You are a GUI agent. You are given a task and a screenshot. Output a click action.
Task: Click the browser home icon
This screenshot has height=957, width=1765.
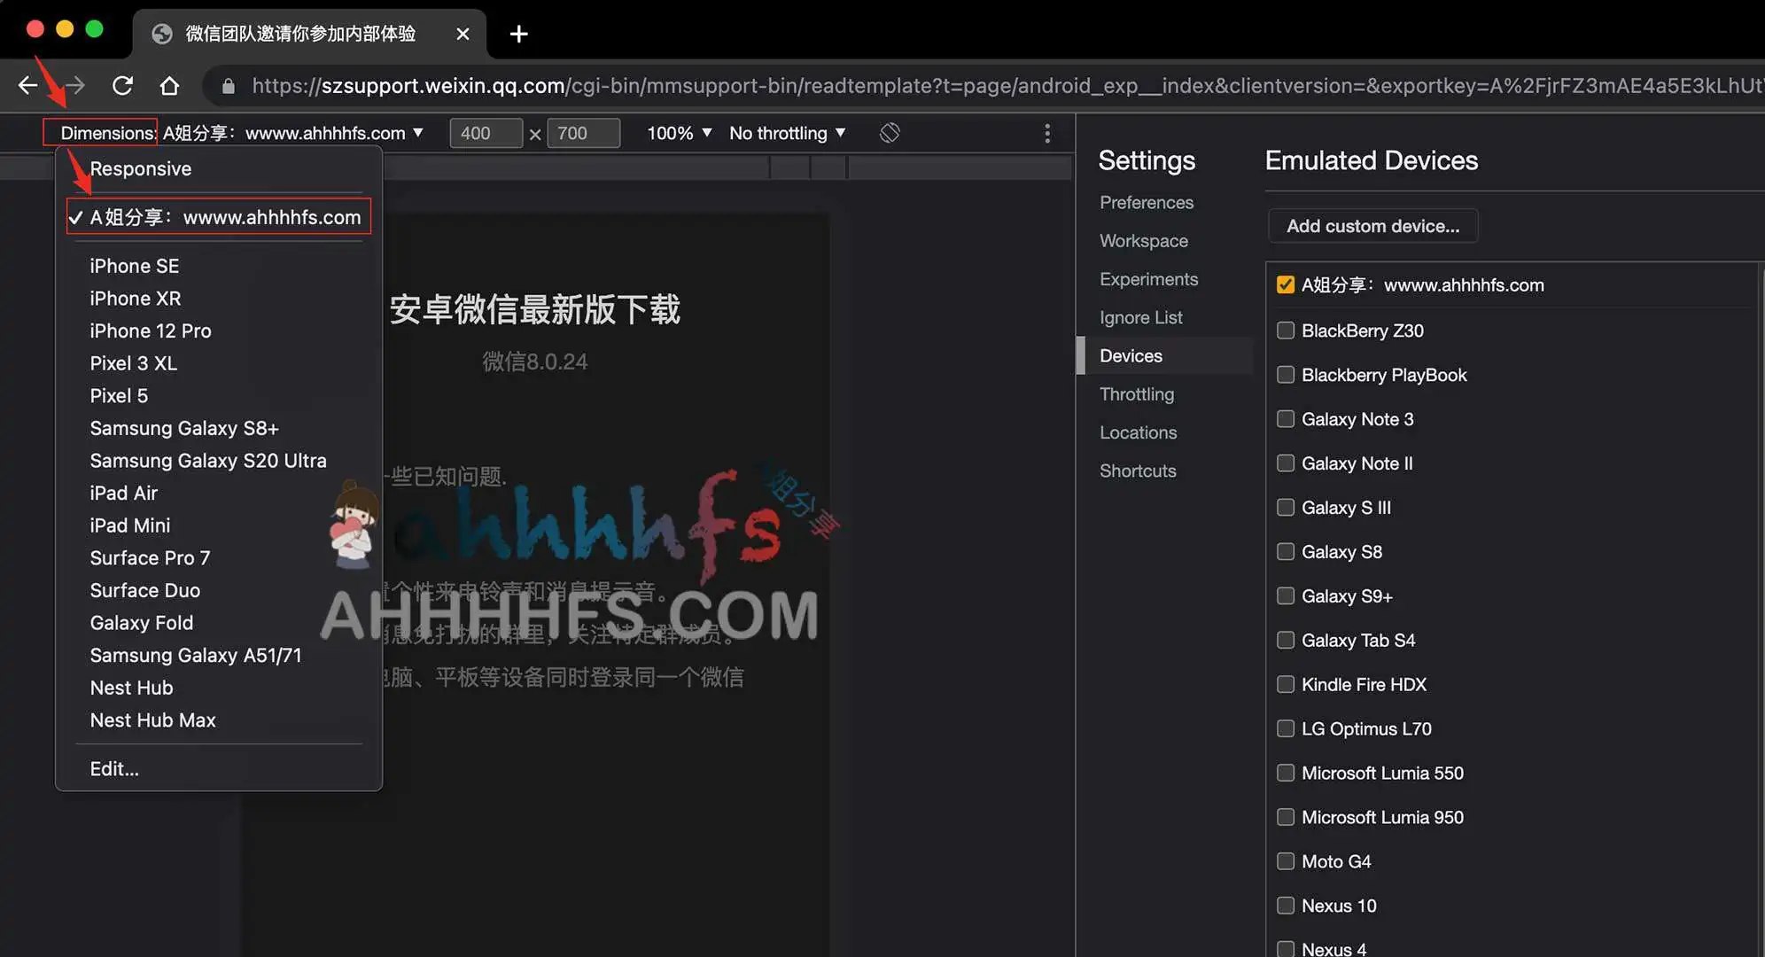pyautogui.click(x=169, y=85)
